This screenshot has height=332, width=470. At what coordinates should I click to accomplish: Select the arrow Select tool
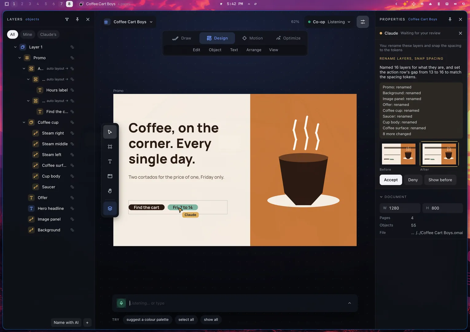point(110,132)
